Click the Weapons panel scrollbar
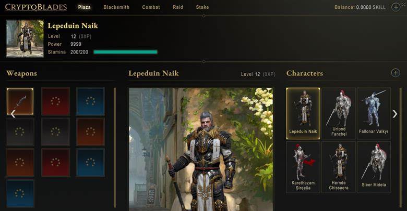 coord(115,148)
